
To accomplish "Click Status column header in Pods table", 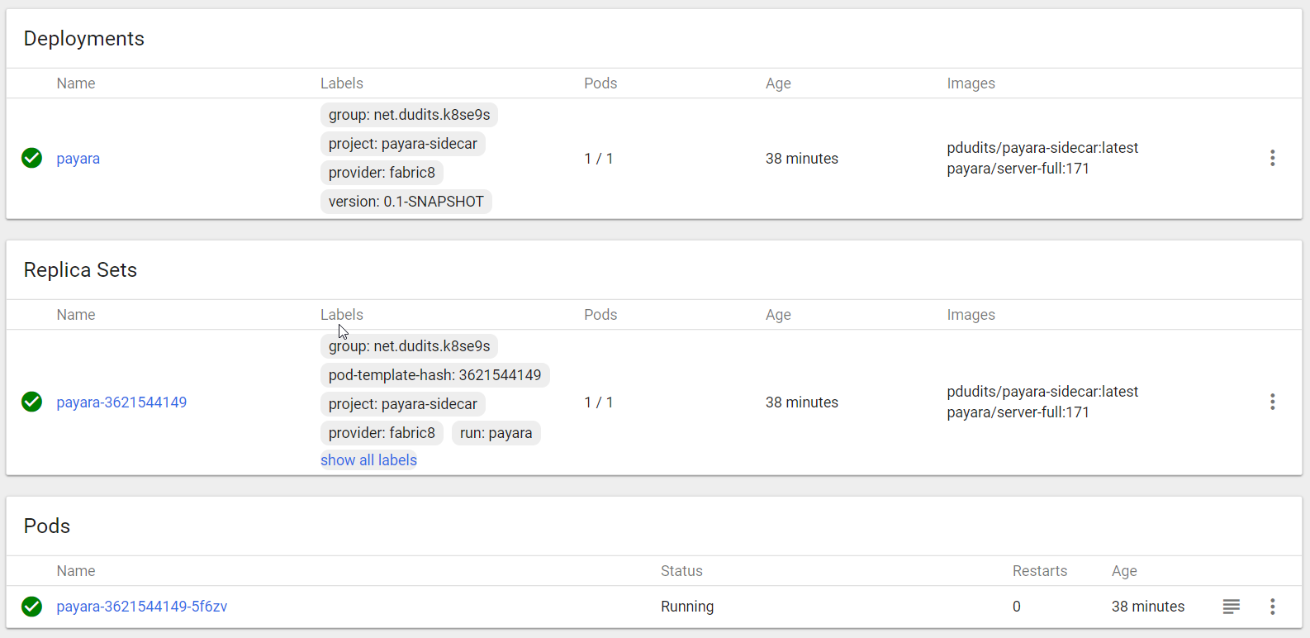I will pos(681,571).
